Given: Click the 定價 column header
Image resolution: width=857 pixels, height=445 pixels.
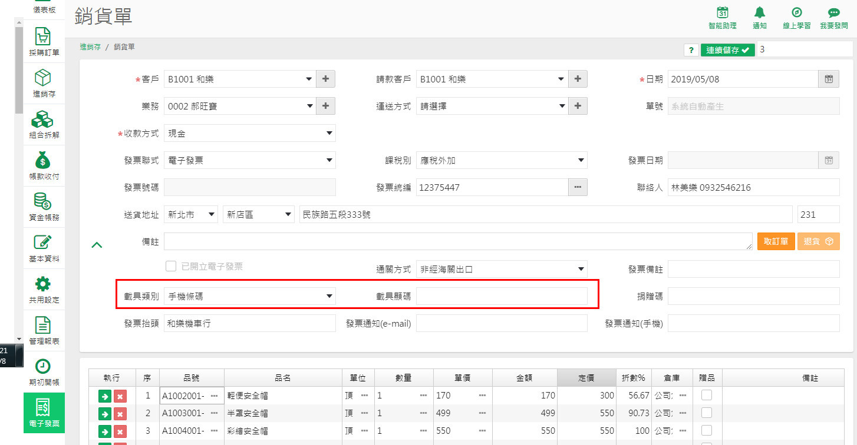Looking at the screenshot, I should click(586, 378).
